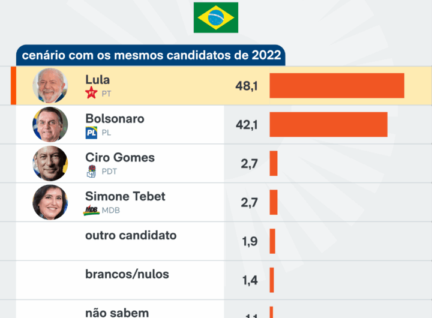Click the Simone Tebet name label
Screen dimensions: 432x318
coord(125,196)
